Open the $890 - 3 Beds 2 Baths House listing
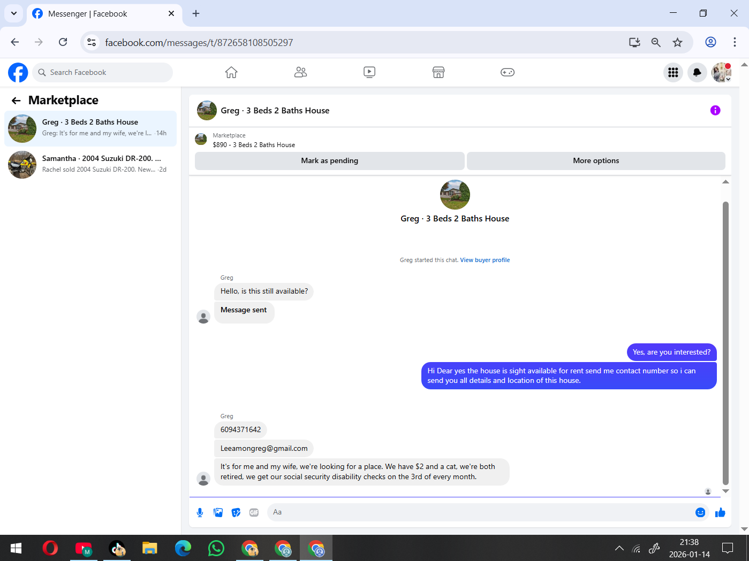 (x=254, y=145)
